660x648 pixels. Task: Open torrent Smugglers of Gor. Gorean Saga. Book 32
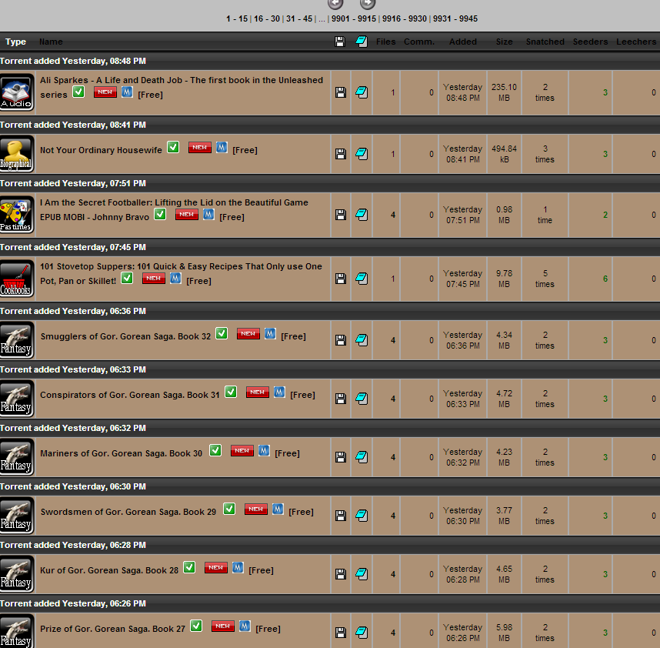point(125,336)
